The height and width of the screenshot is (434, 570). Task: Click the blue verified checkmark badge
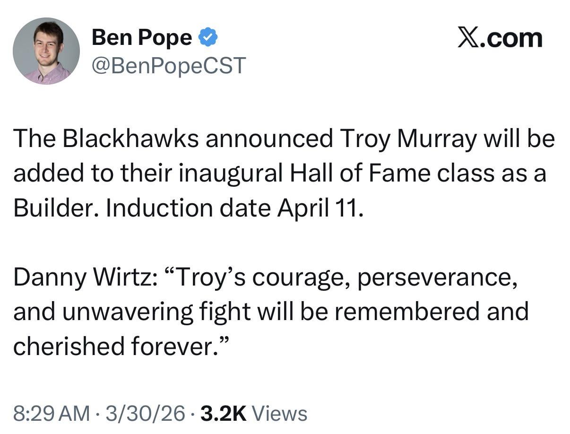tap(208, 37)
